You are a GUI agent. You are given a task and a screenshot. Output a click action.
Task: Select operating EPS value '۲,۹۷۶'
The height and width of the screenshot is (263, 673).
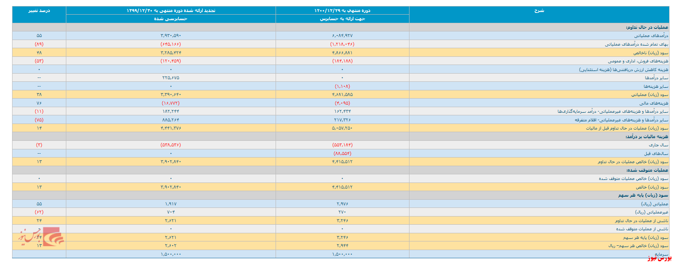tap(342, 204)
